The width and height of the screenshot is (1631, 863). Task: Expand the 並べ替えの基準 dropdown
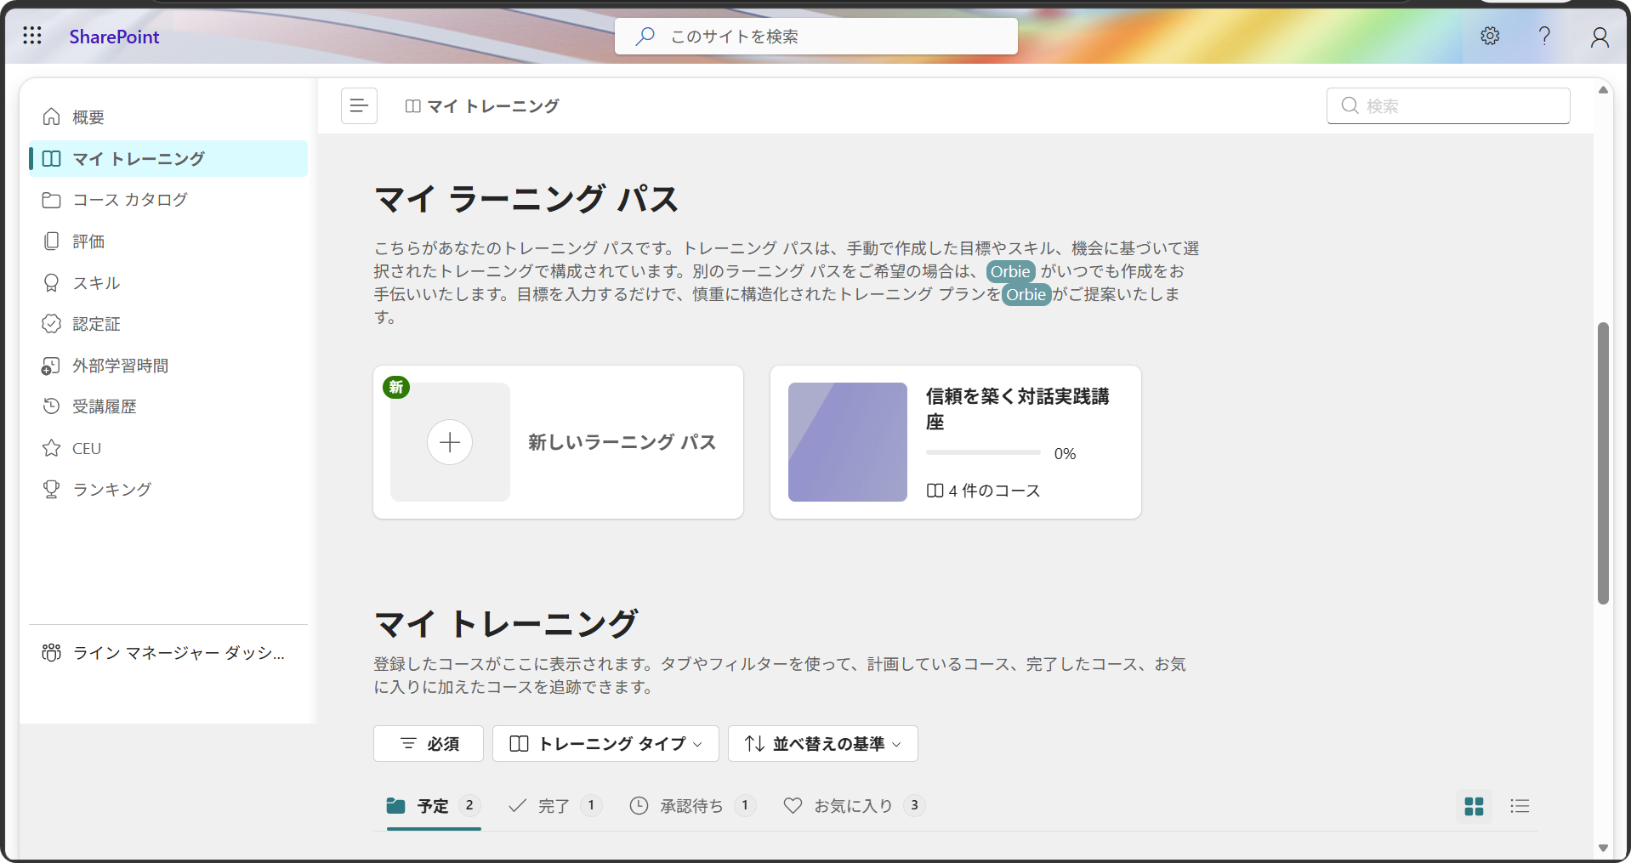pyautogui.click(x=823, y=744)
